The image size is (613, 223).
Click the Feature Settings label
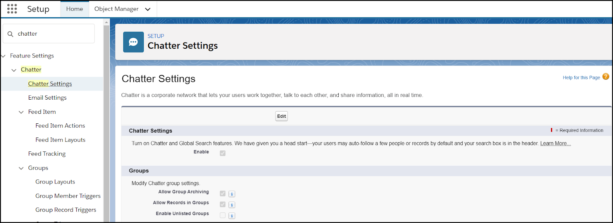point(32,56)
